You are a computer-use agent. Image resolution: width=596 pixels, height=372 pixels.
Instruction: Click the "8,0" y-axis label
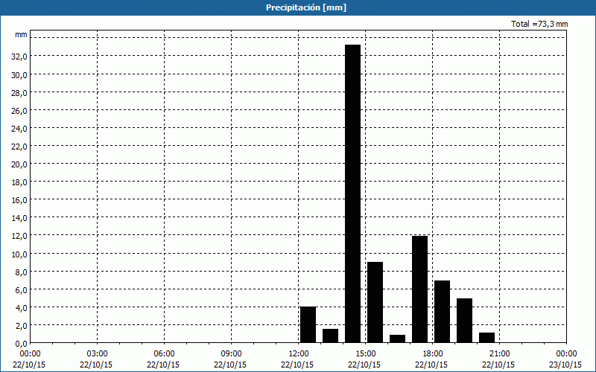21,272
